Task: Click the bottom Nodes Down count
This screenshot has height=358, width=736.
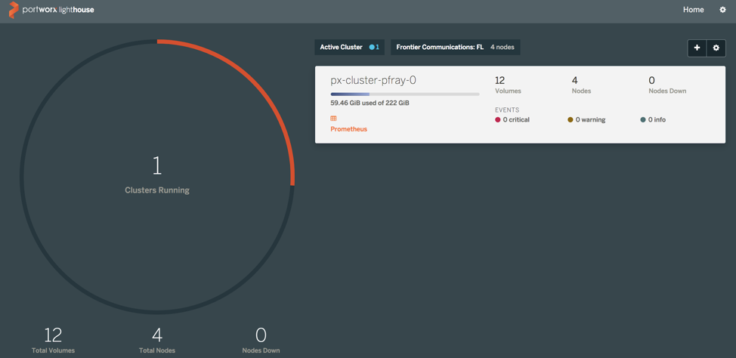Action: [x=261, y=335]
